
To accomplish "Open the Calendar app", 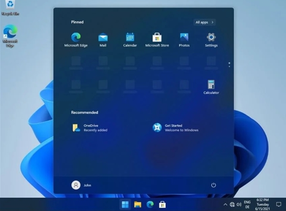I will coord(130,40).
